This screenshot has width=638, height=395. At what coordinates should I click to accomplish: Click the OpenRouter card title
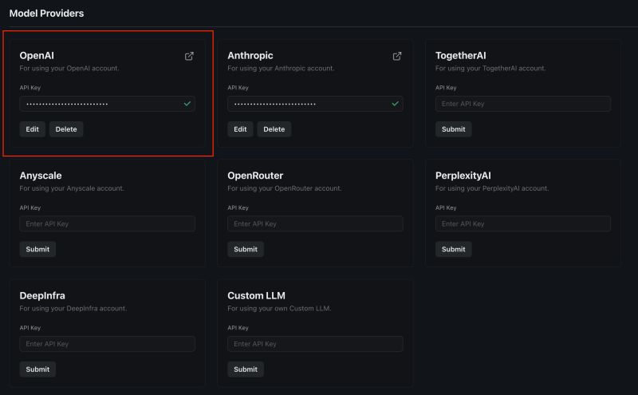click(255, 176)
